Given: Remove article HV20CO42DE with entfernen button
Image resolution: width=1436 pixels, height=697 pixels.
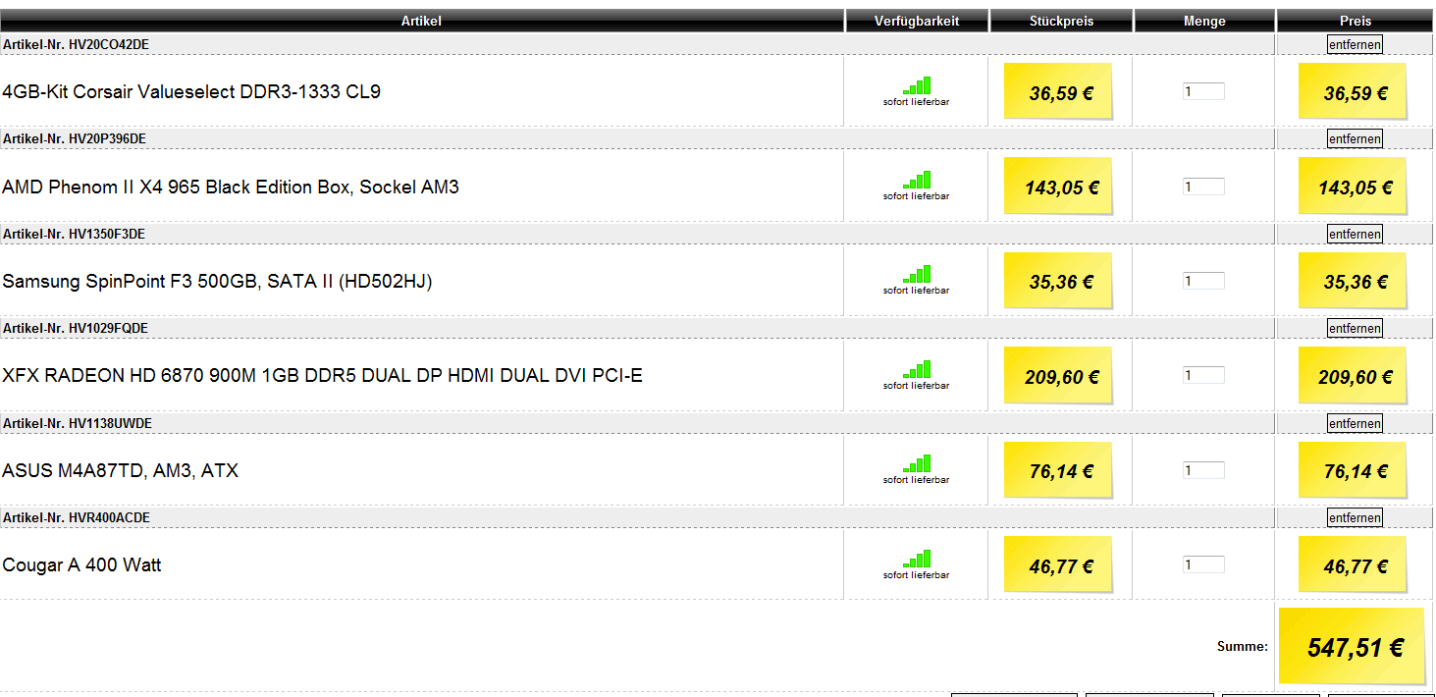Looking at the screenshot, I should click(1355, 44).
